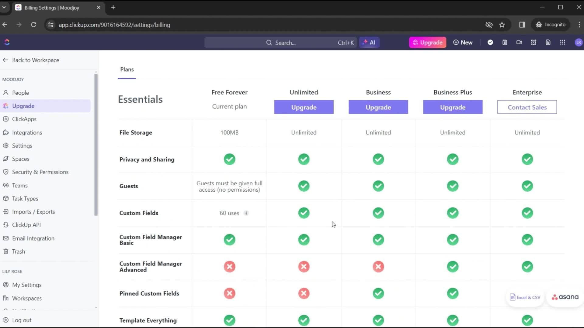Click the browser back arrow
Screen dimensions: 584x328
coord(5,25)
